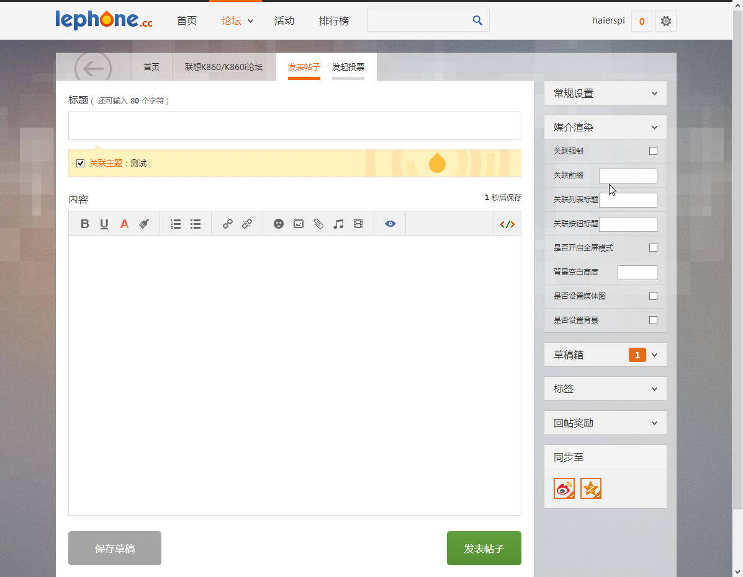This screenshot has height=577, width=743.
Task: Click the 关联按钮标题 input field
Action: (x=628, y=224)
